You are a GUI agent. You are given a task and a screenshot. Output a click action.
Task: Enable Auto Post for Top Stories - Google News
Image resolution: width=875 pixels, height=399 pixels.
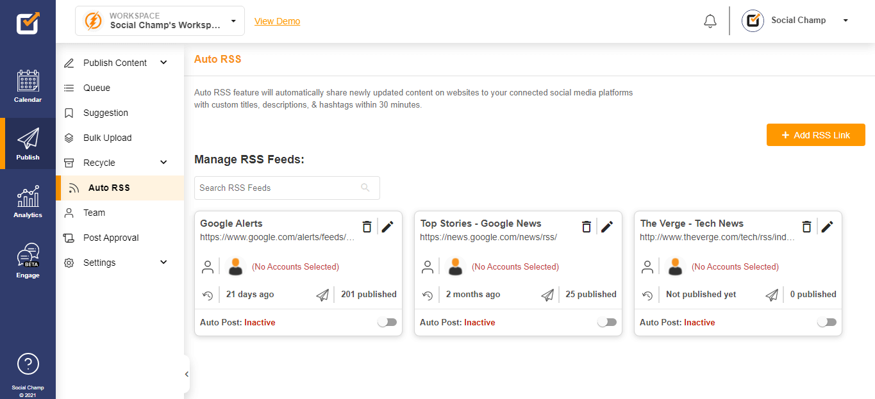(x=607, y=322)
